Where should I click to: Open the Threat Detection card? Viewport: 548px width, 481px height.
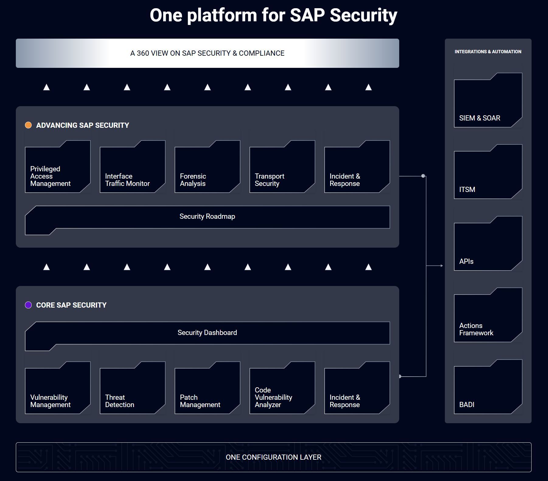coord(132,388)
